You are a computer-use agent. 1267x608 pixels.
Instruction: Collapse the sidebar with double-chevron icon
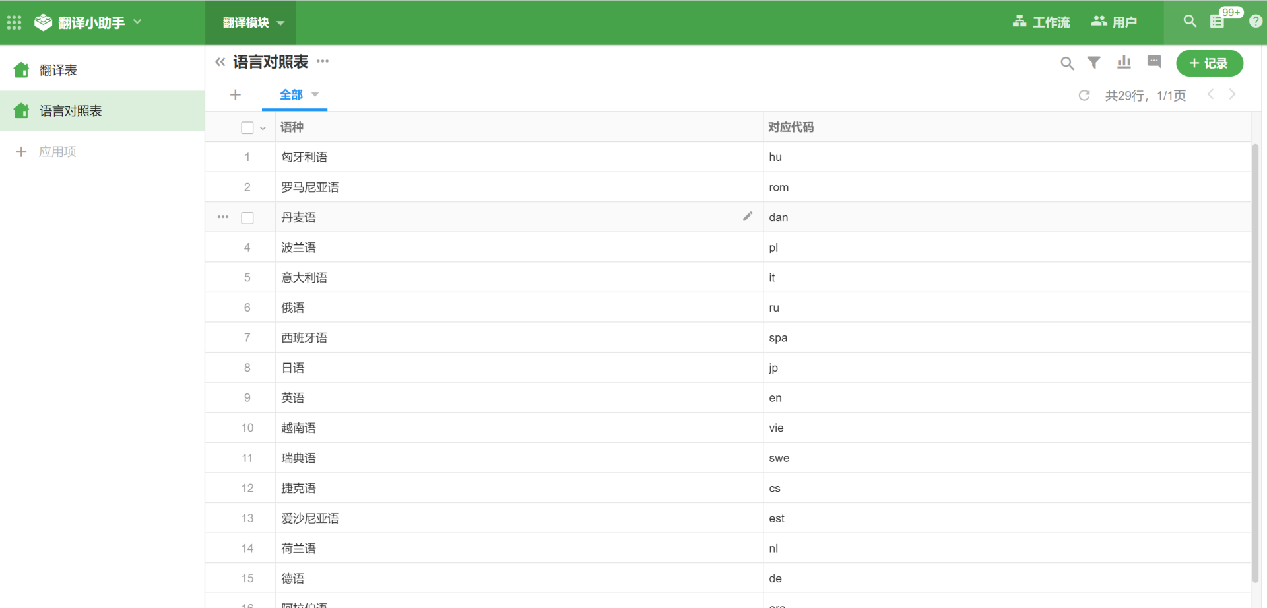tap(220, 62)
